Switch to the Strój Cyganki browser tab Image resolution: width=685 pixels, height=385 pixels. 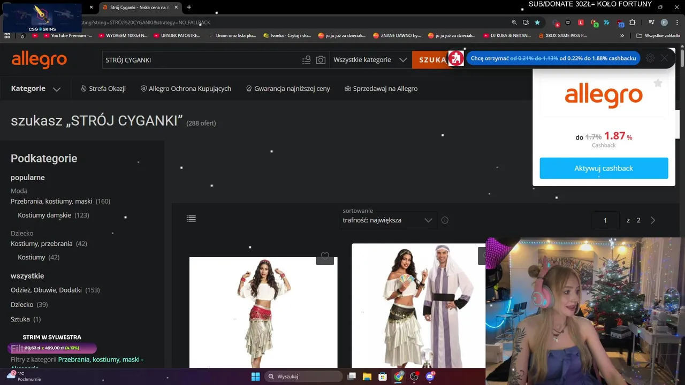pos(139,7)
